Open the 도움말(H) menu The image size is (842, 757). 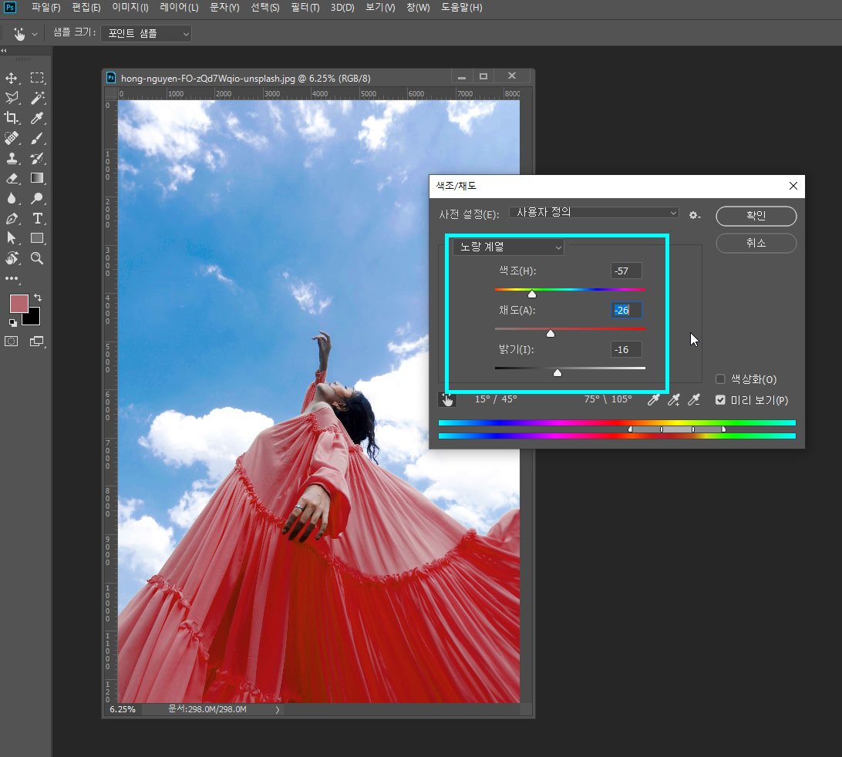click(x=461, y=8)
